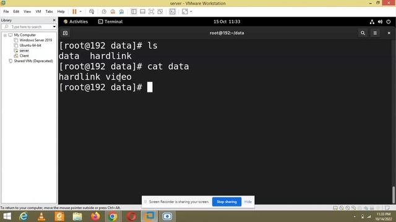Click the VMware status bar hard disk icon
This screenshot has height=222, width=396.
pos(335,208)
